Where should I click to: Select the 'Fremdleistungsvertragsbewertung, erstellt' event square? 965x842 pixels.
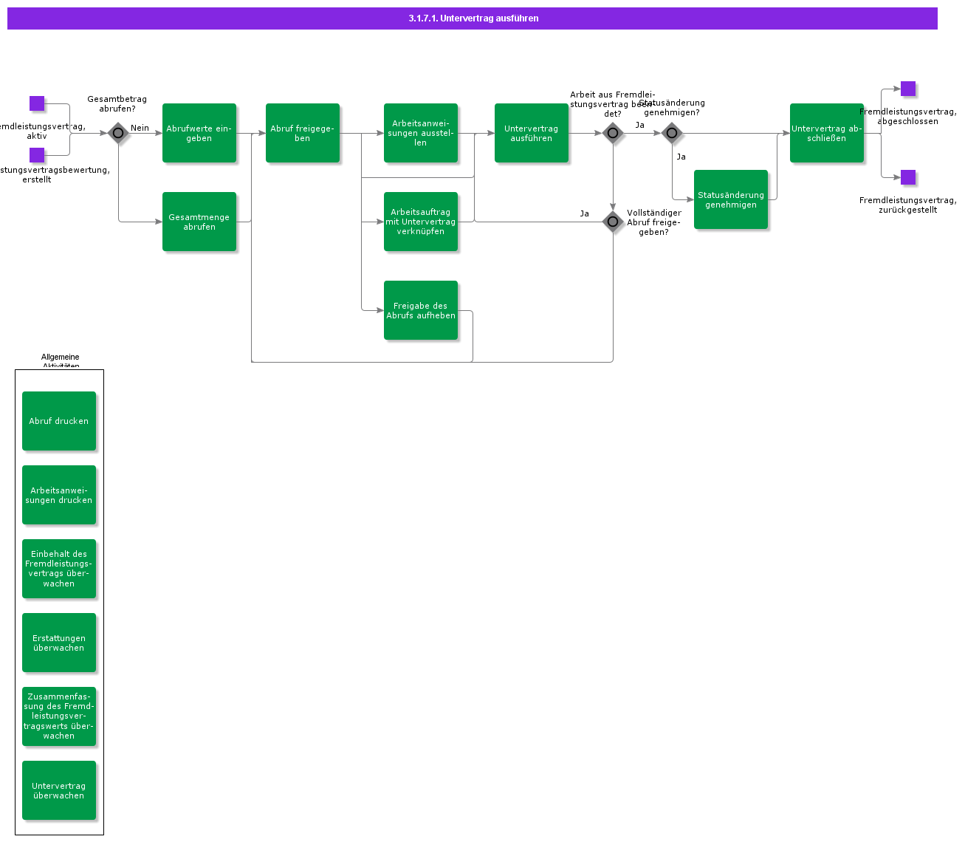coord(37,155)
